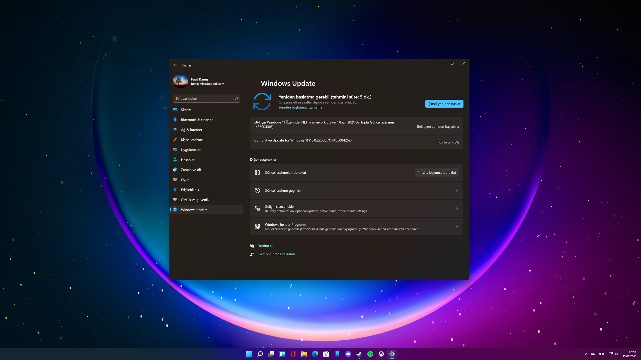Open Spotify from taskbar
The image size is (641, 360).
coord(370,354)
